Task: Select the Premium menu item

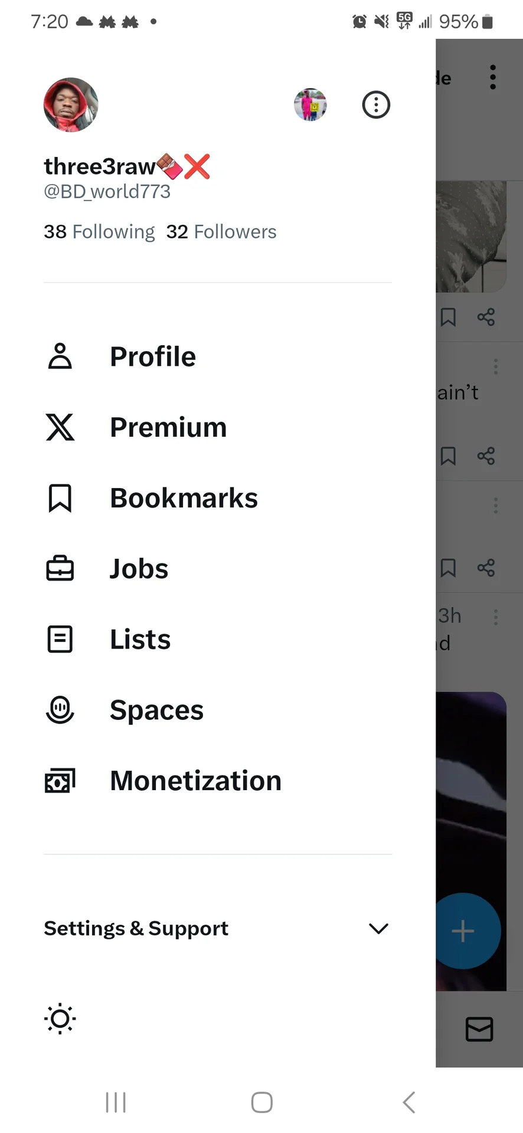Action: click(x=168, y=427)
